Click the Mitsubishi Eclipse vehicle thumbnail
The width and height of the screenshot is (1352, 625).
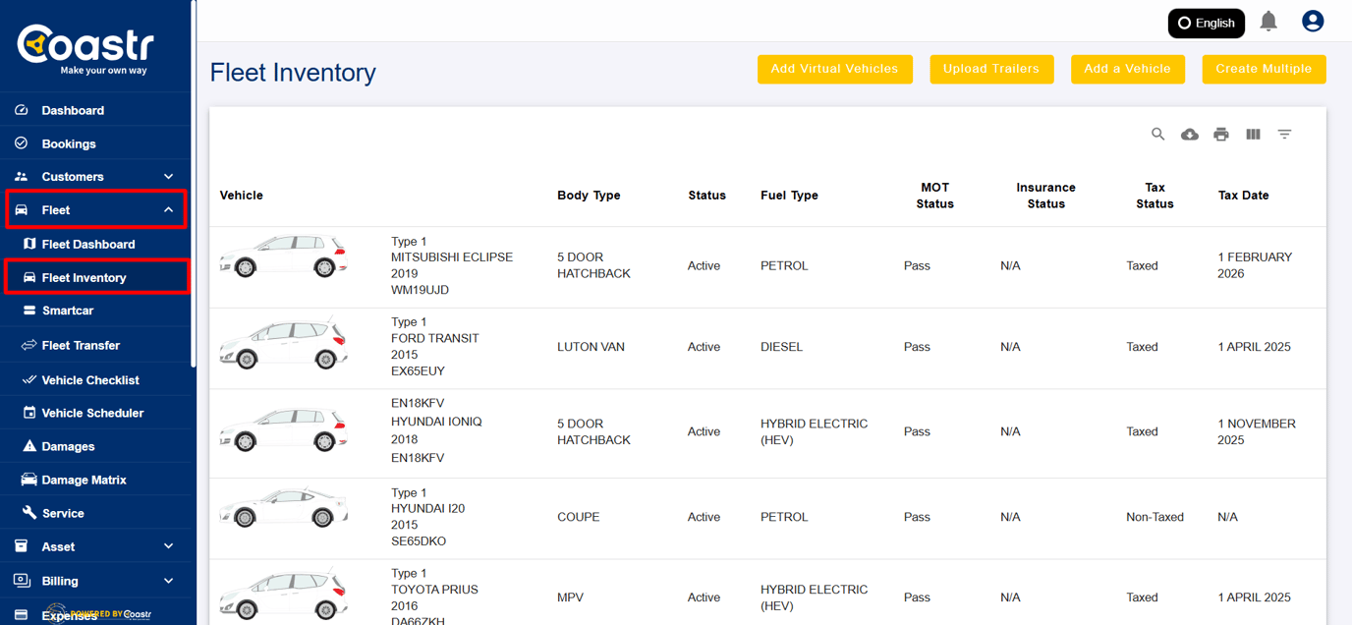click(283, 257)
